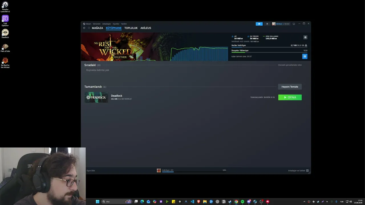Open download settings gear icon
The height and width of the screenshot is (205, 365).
point(305,37)
